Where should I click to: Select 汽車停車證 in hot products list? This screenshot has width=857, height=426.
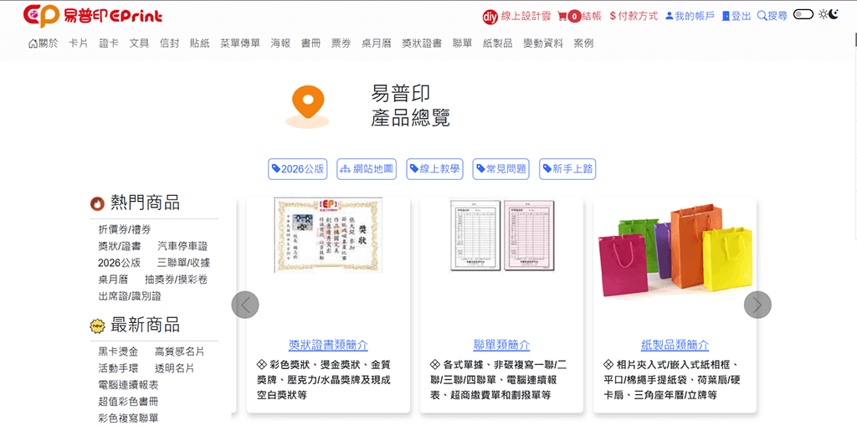coord(182,246)
